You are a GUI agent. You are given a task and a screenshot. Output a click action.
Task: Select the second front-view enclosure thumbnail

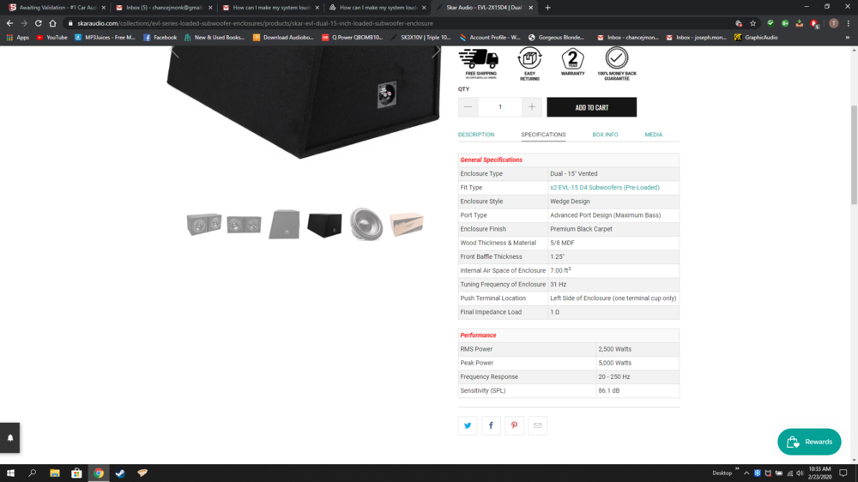(x=244, y=225)
